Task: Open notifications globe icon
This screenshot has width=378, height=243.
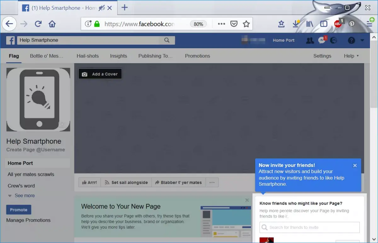Action: pyautogui.click(x=333, y=40)
